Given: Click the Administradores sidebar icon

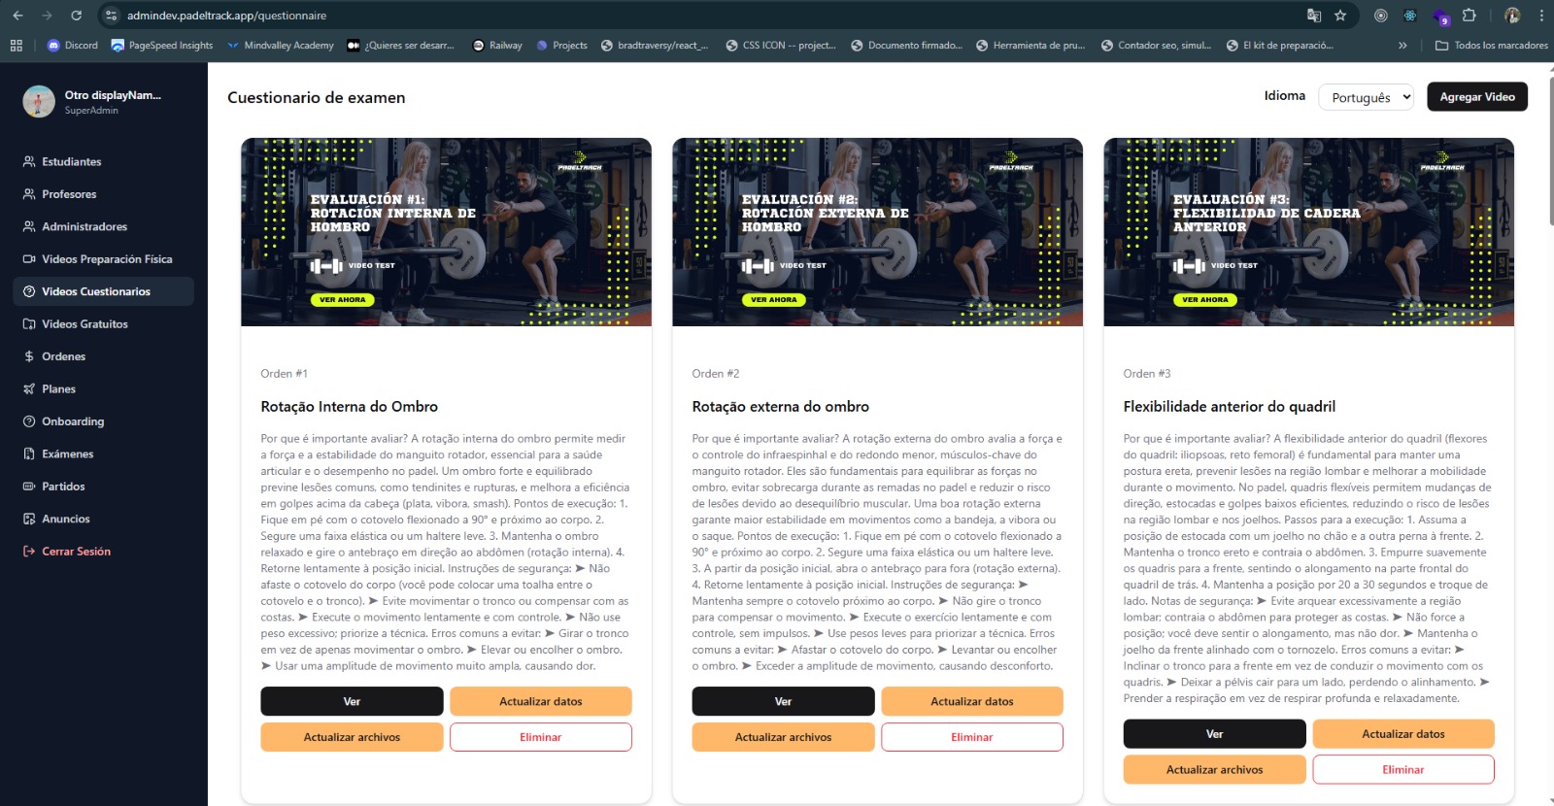Looking at the screenshot, I should [29, 227].
